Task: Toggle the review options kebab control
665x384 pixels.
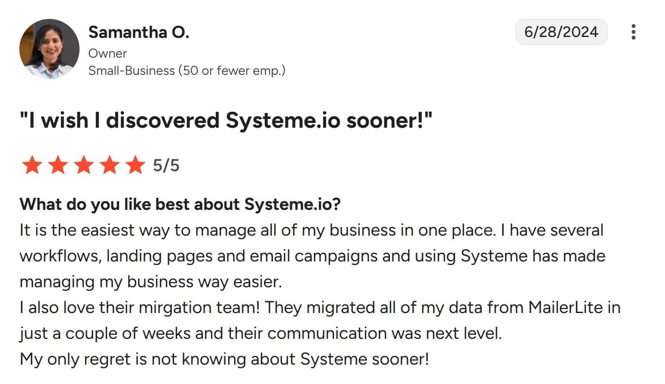Action: 634,32
